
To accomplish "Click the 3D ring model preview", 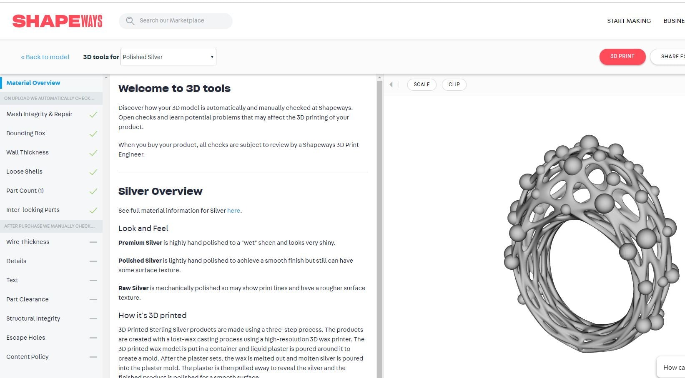I will [x=591, y=244].
